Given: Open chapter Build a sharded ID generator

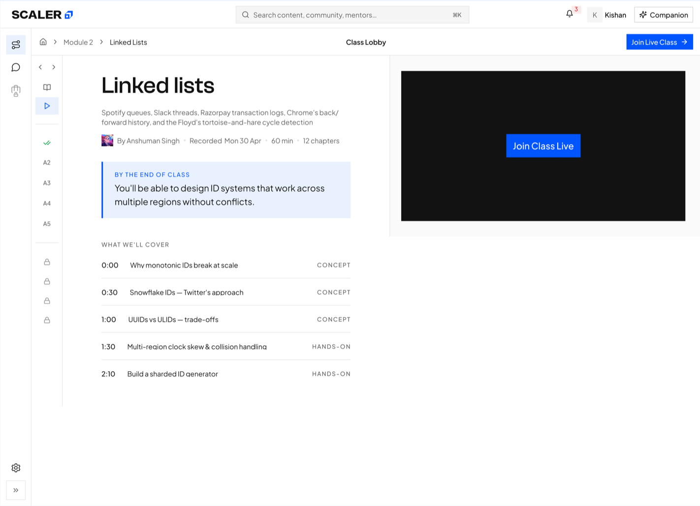Looking at the screenshot, I should click(226, 374).
